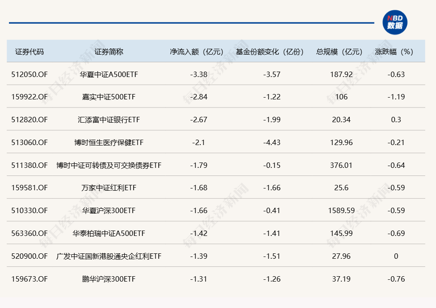436x308 pixels.
Task: Open 嘉实中证500ETF fund entry
Action: 109,97
